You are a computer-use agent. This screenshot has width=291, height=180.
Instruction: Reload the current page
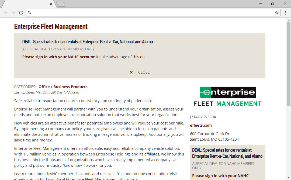point(21,13)
